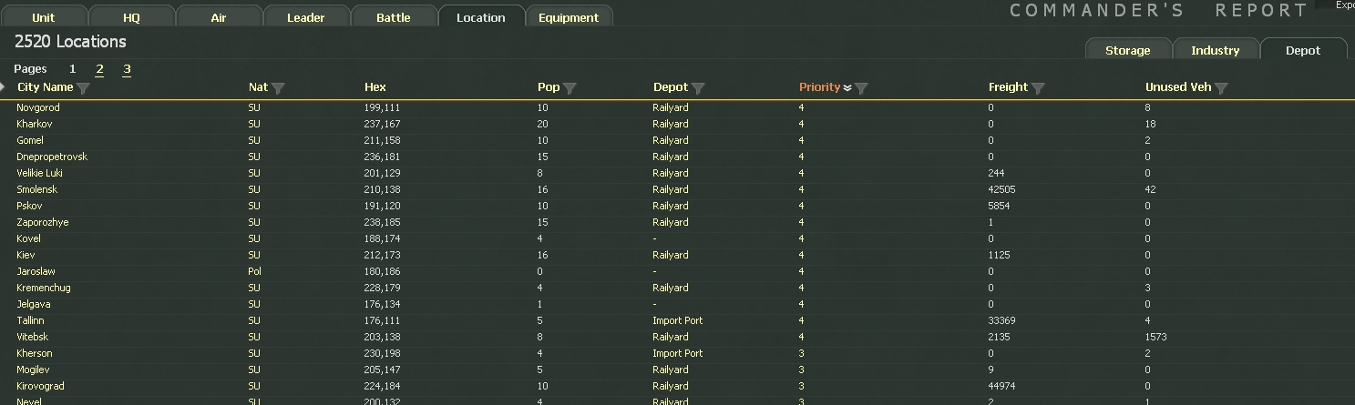
Task: Sort by the Freight column header
Action: pos(1008,87)
